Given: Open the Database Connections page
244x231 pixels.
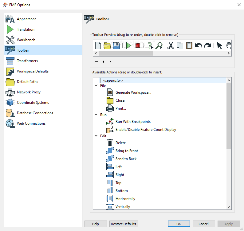Looking at the screenshot, I should [43, 113].
